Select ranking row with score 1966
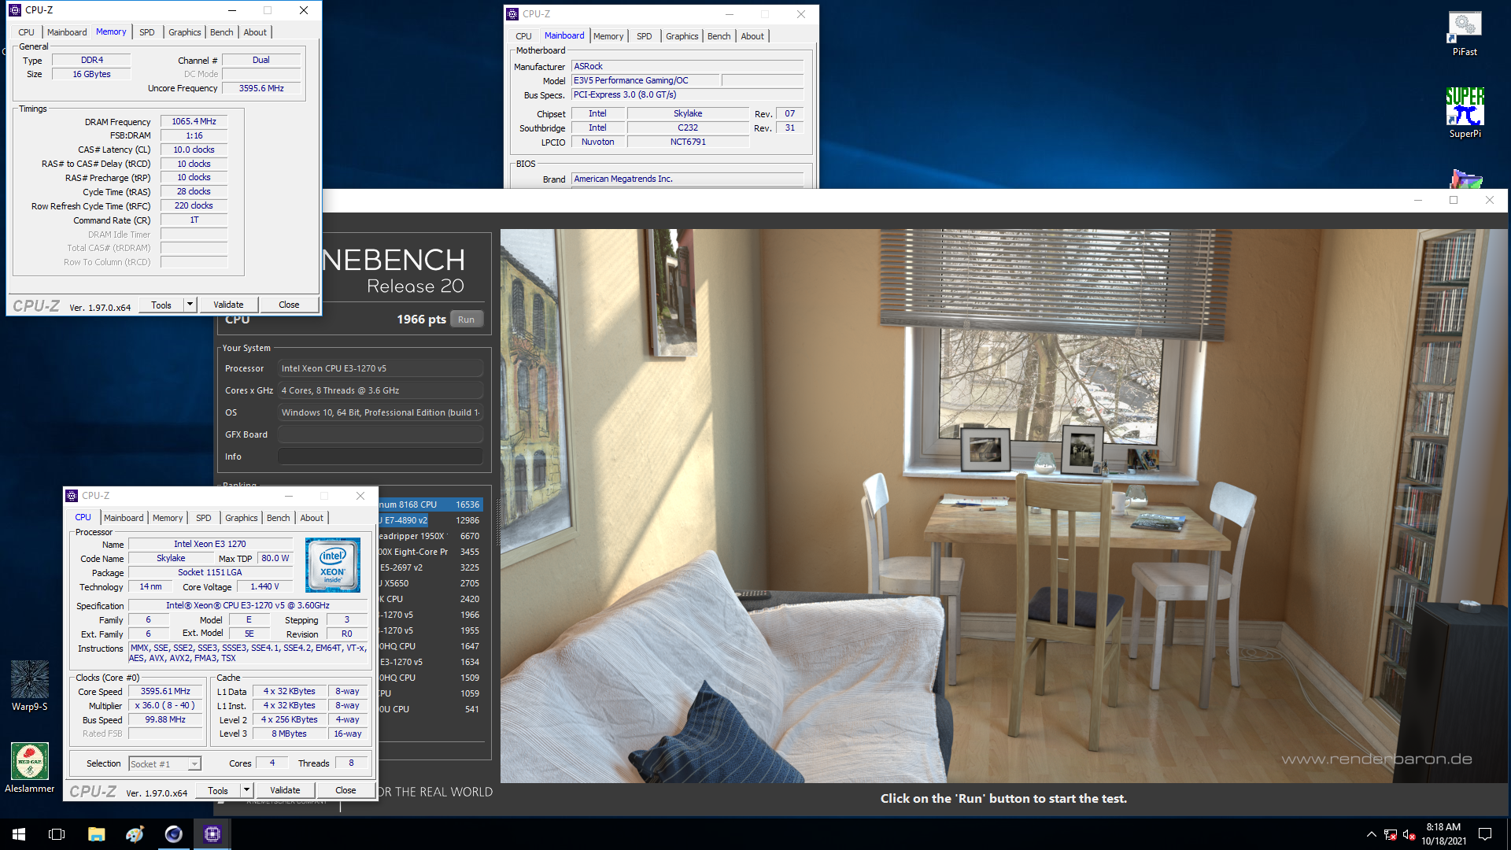Image resolution: width=1511 pixels, height=850 pixels. 430,615
